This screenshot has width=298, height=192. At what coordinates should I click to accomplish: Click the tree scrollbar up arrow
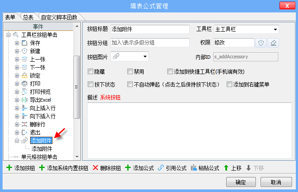pyautogui.click(x=77, y=26)
